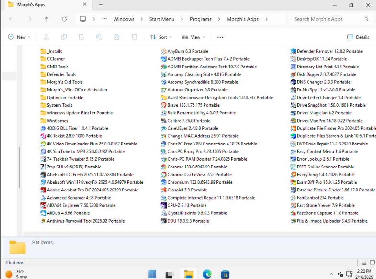
Task: Open Task View on taskbar
Action: coord(170,274)
